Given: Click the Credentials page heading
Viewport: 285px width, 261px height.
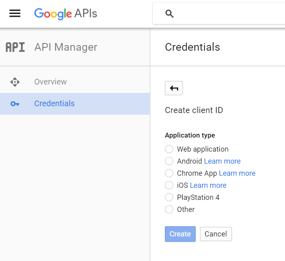Looking at the screenshot, I should (192, 47).
